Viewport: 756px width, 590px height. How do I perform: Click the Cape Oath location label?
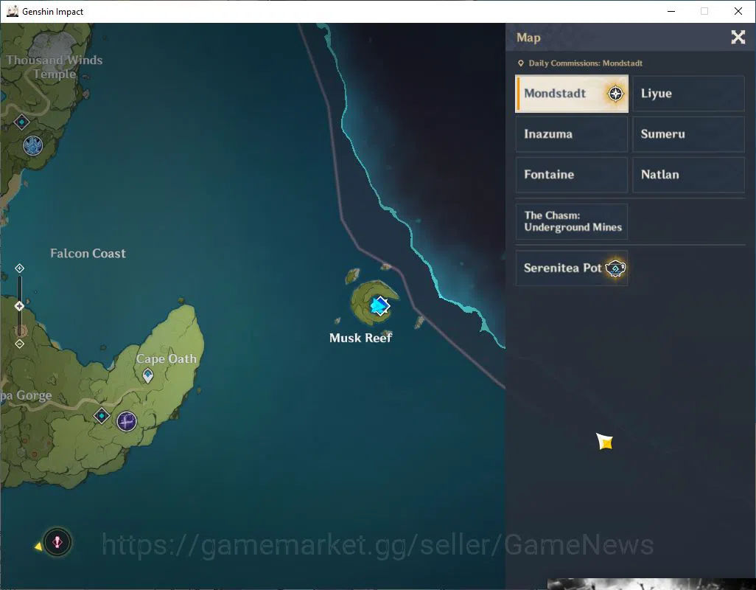click(x=167, y=359)
